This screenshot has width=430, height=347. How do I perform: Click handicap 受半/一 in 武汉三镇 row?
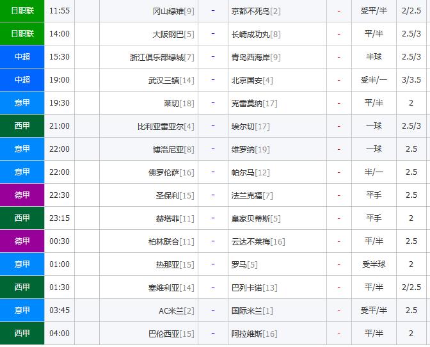(374, 80)
